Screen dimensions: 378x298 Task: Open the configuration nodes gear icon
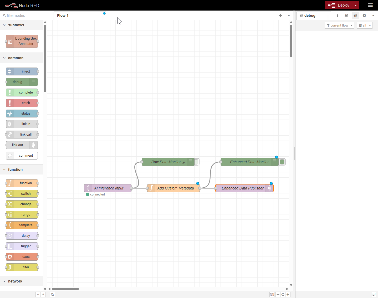click(x=364, y=15)
